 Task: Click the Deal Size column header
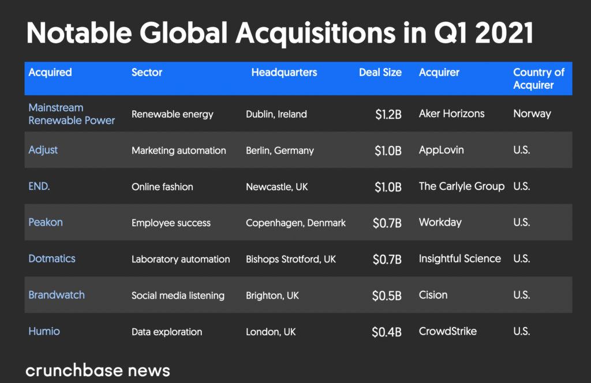pyautogui.click(x=380, y=72)
